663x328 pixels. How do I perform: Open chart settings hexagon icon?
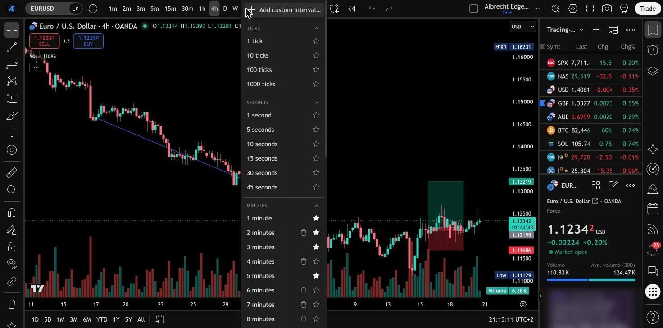click(573, 9)
